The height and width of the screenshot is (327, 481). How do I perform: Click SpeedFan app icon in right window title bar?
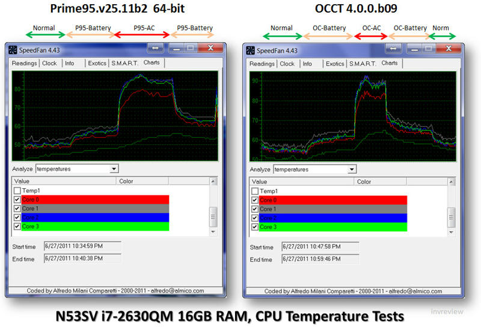tap(250, 50)
